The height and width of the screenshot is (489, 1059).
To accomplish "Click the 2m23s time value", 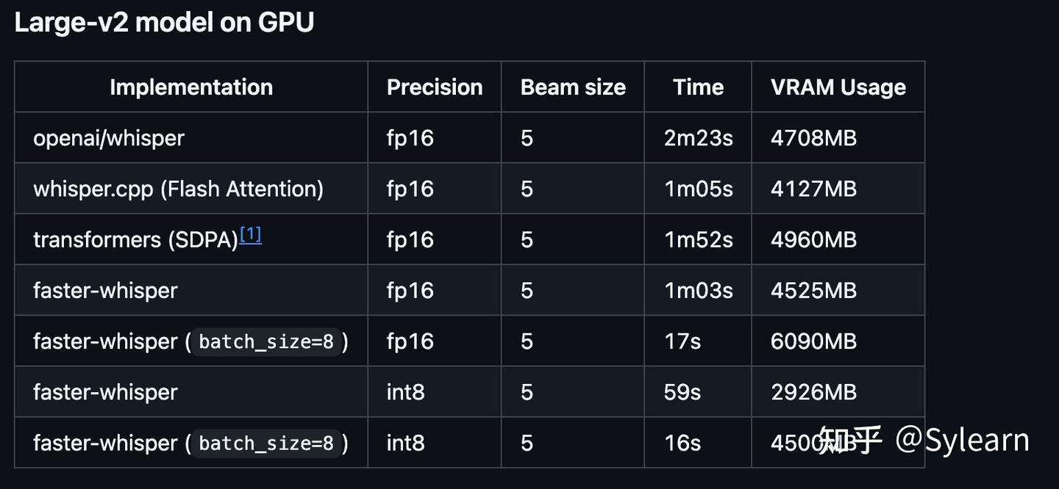I will point(698,138).
